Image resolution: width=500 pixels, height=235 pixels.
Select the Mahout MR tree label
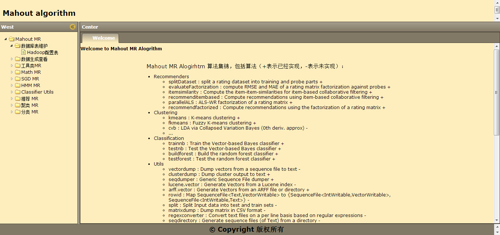[28, 39]
